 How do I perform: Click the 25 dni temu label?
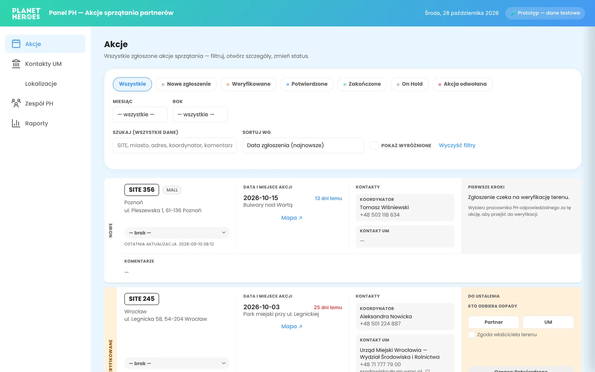click(x=328, y=308)
